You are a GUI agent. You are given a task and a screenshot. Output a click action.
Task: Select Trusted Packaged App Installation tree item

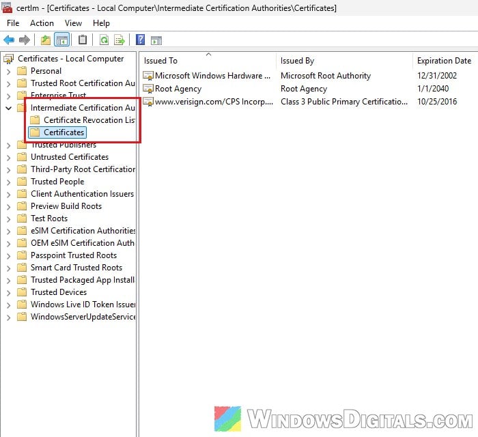[x=83, y=280]
